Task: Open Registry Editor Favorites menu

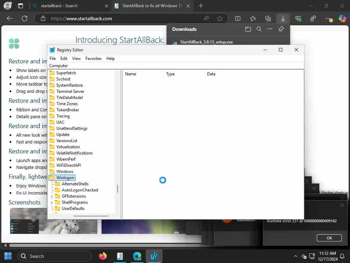Action: point(93,59)
